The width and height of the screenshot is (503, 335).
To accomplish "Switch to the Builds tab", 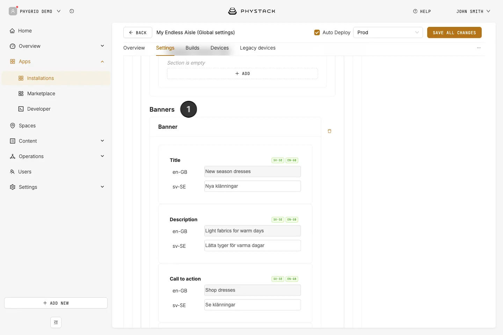I will click(x=192, y=48).
